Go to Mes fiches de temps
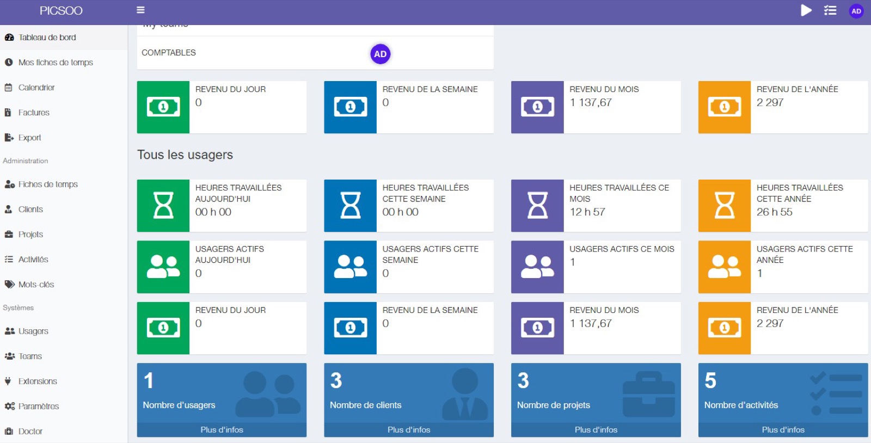This screenshot has width=871, height=443. click(x=64, y=63)
